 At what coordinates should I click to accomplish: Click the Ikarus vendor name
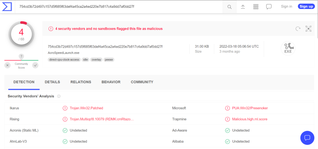tap(14, 108)
